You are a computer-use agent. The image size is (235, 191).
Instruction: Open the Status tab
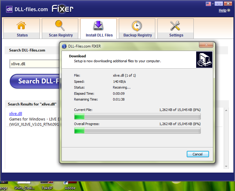click(x=22, y=29)
